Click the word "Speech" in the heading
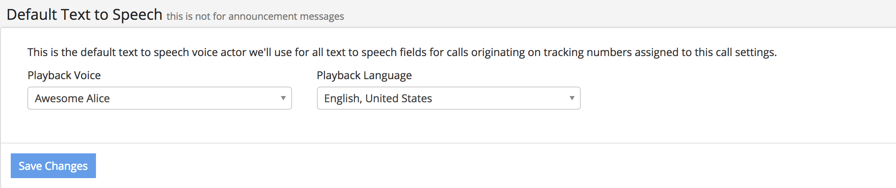 137,15
